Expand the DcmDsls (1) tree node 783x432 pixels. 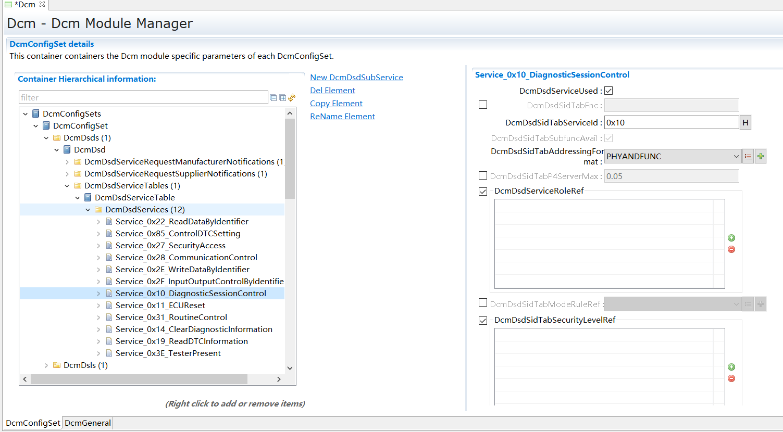pyautogui.click(x=46, y=365)
